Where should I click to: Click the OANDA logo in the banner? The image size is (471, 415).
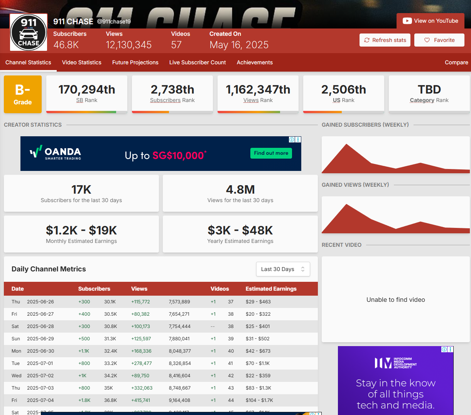click(x=56, y=153)
